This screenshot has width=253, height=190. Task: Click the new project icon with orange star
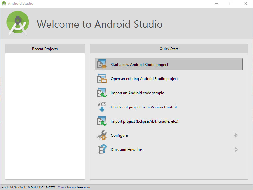[x=102, y=64]
